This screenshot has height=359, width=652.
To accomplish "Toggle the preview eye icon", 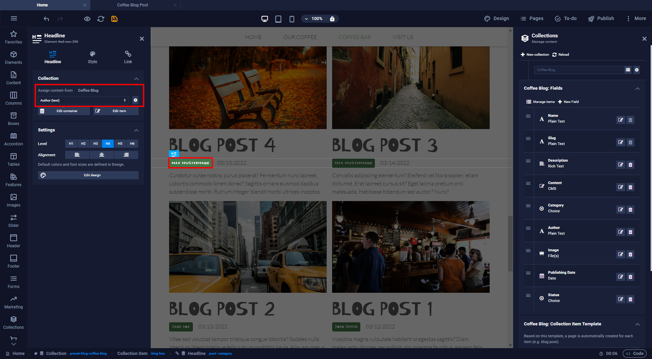I will (87, 19).
